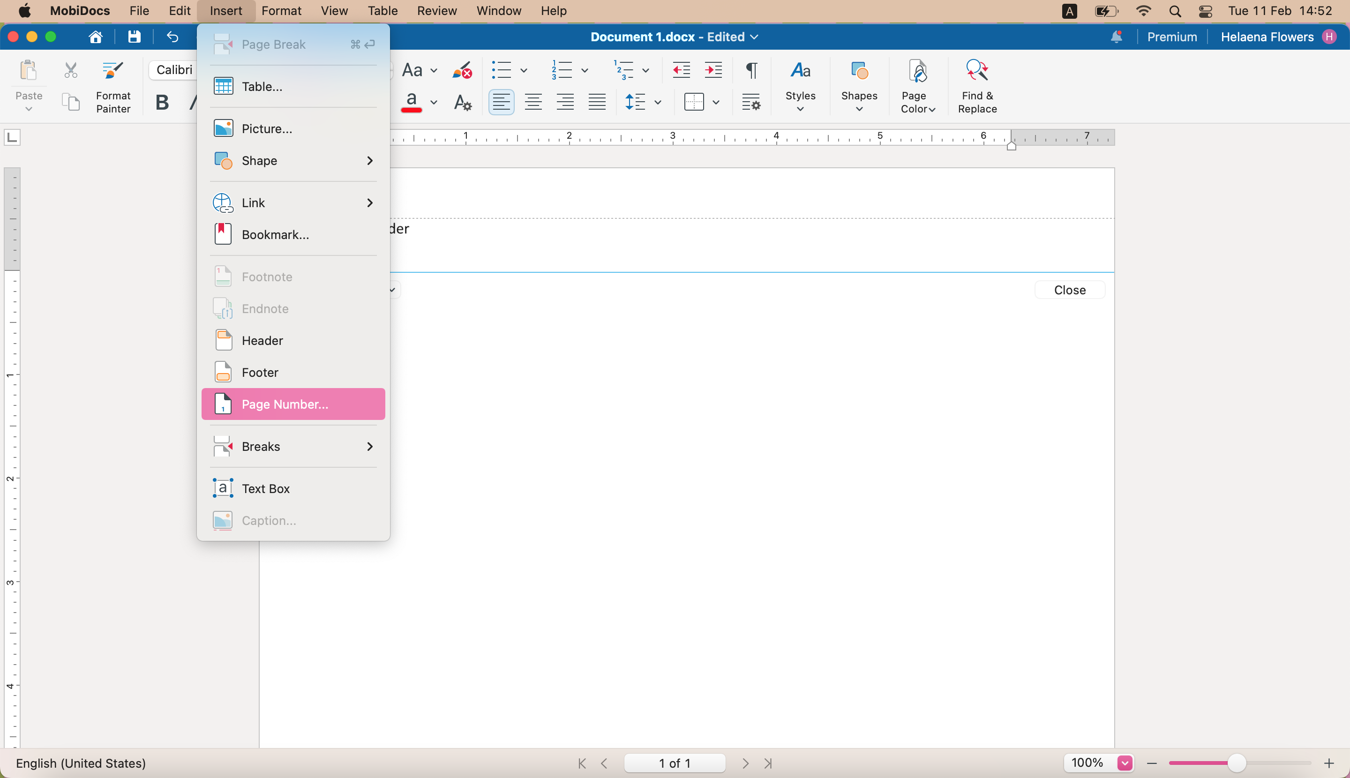Open the Format menu
Screen dimensions: 1350x778
(x=281, y=11)
